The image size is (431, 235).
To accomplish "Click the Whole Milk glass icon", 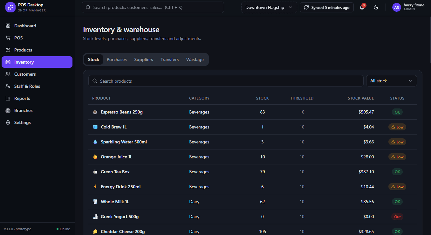I will point(95,202).
